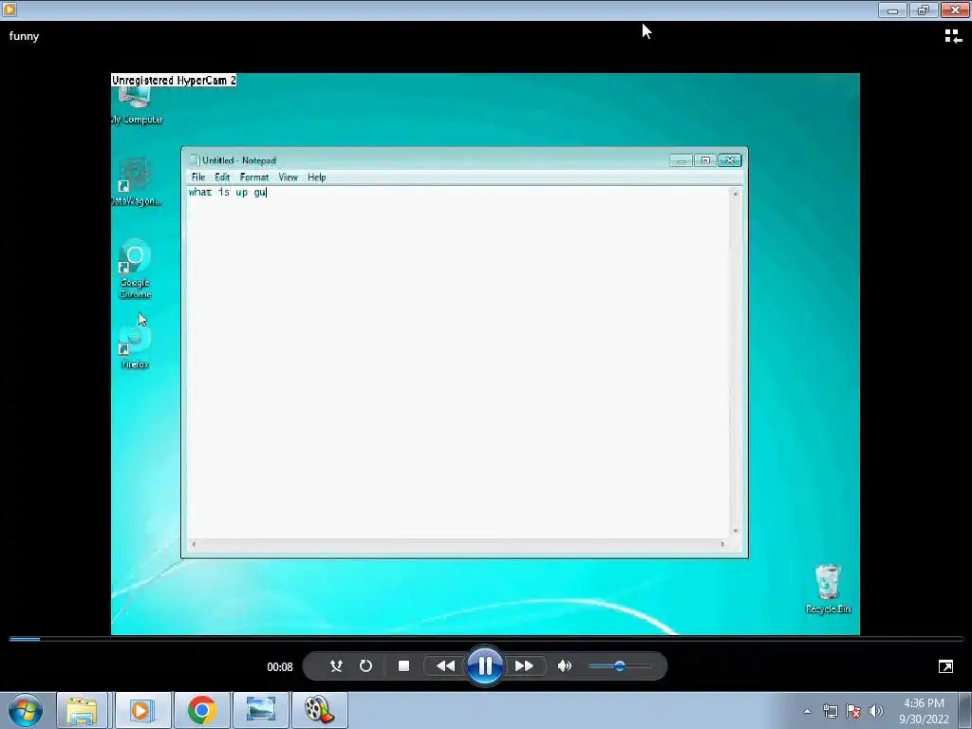Screen dimensions: 972x729
Task: Click the elapsed time 00:08 display
Action: pos(280,667)
